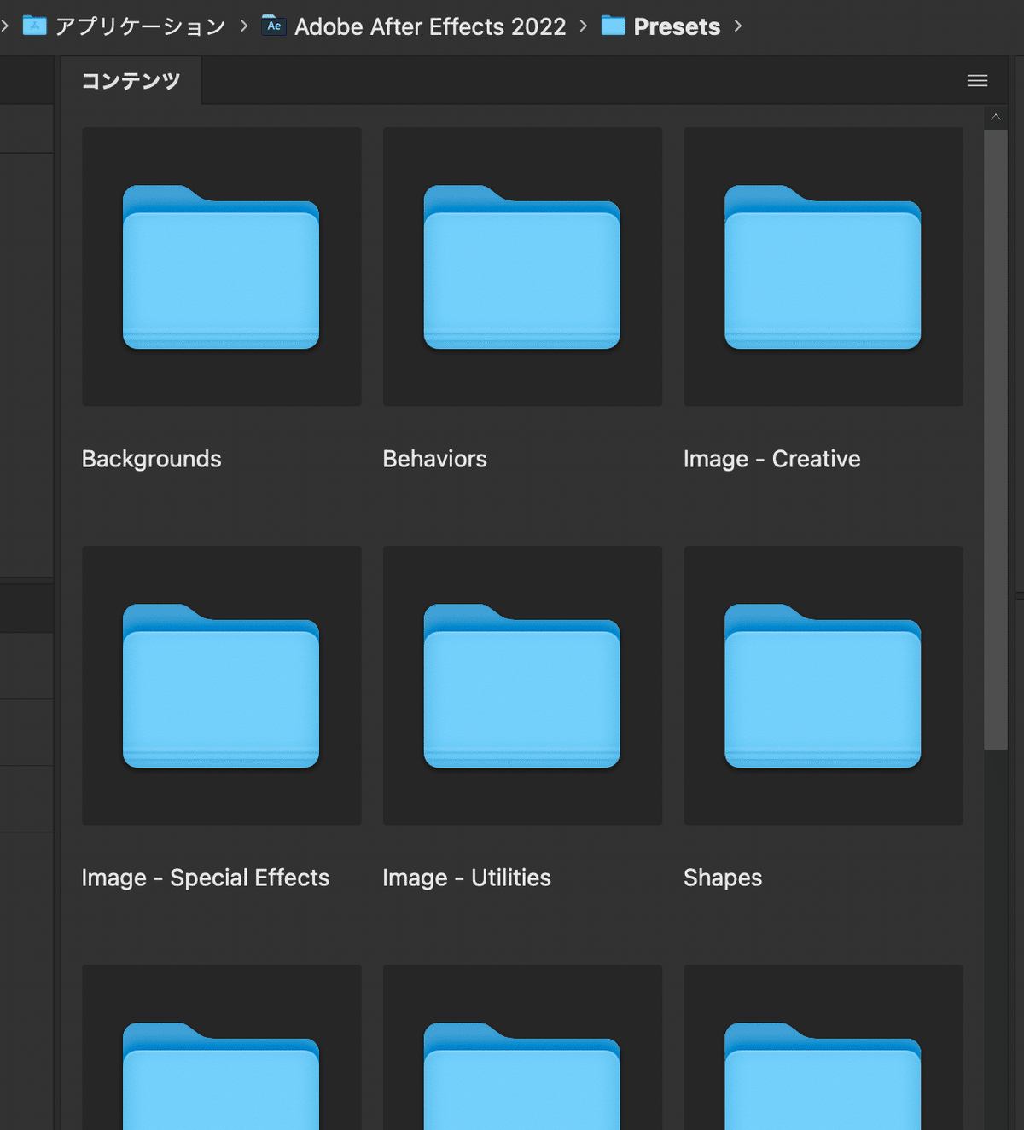Viewport: 1024px width, 1130px height.
Task: Go to Adobe After Effects 2022 breadcrumb
Action: [x=430, y=26]
